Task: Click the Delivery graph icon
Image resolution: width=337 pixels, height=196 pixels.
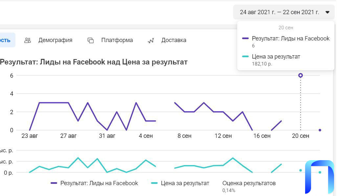Action: point(151,40)
